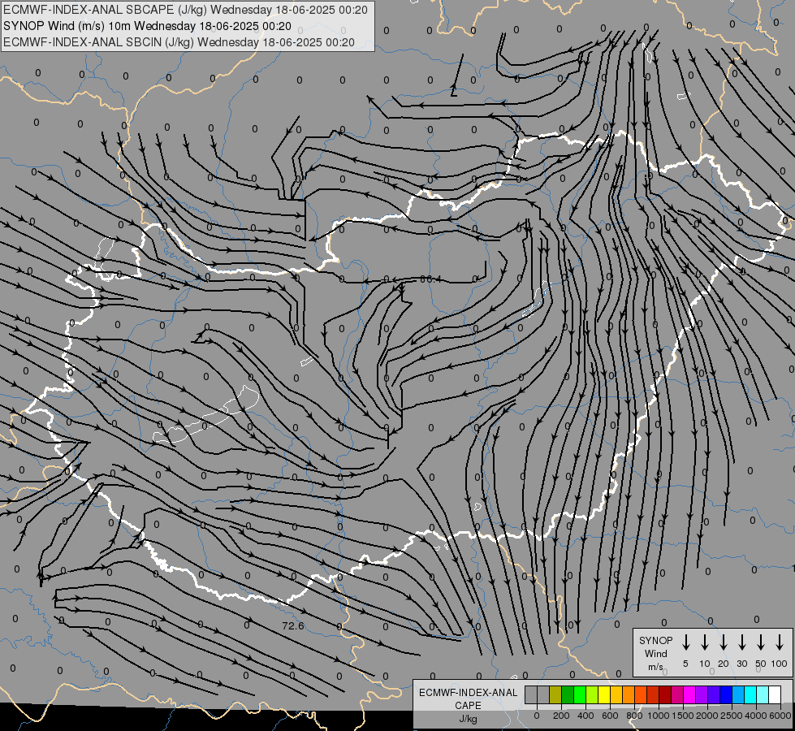Click the SYNOP Wind 10m title line
Image resolution: width=795 pixels, height=731 pixels.
147,26
